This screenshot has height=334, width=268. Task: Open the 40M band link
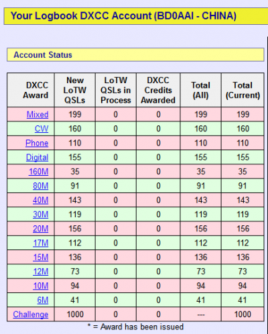(40, 201)
